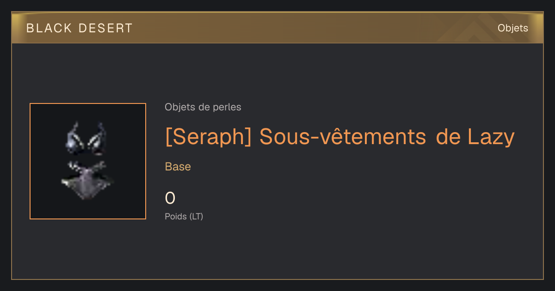
Task: Open the Objets link in header
Action: point(512,28)
